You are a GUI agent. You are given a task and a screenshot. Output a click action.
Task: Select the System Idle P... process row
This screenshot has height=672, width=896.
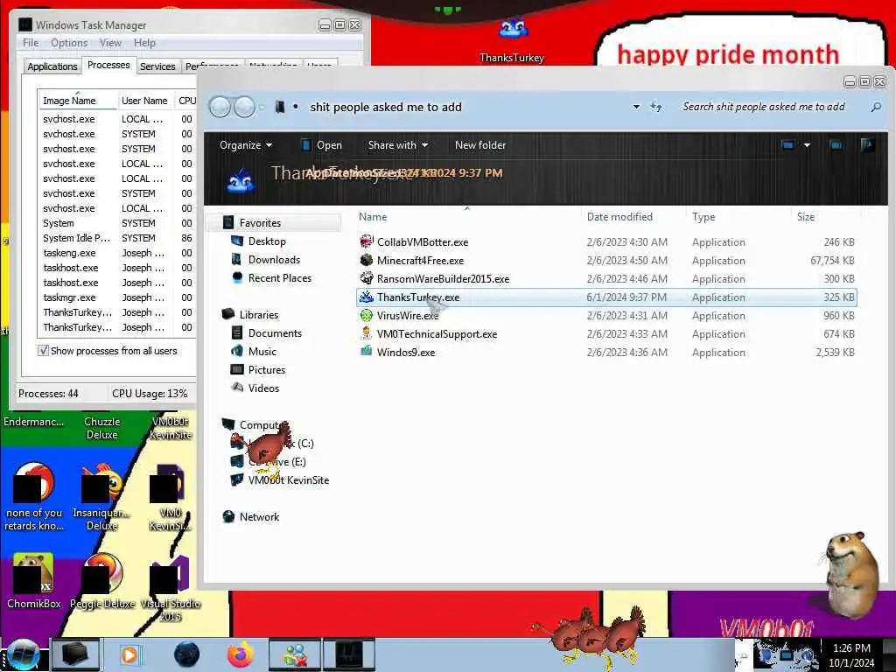tap(117, 238)
